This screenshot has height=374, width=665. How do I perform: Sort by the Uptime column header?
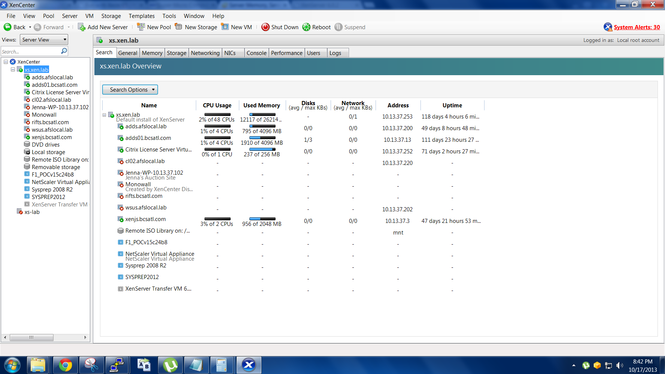point(452,105)
